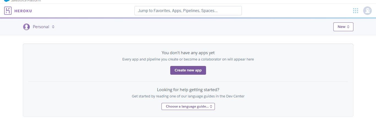Screen dimensions: 376x136
Task: Click the Dev Center text
Action: pos(235,96)
